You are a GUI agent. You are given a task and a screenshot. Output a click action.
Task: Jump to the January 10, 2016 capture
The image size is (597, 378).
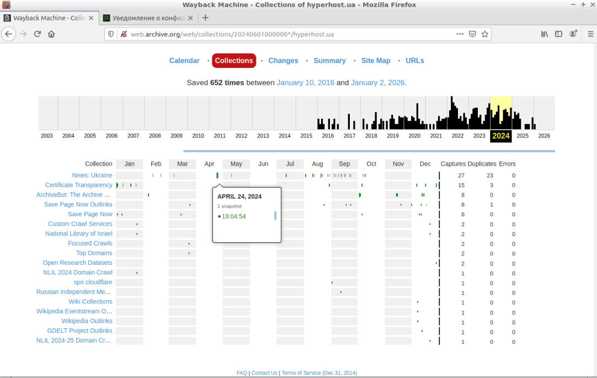(305, 83)
